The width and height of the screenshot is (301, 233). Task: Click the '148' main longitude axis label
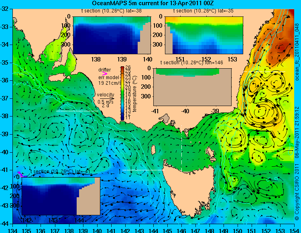(x=210, y=230)
